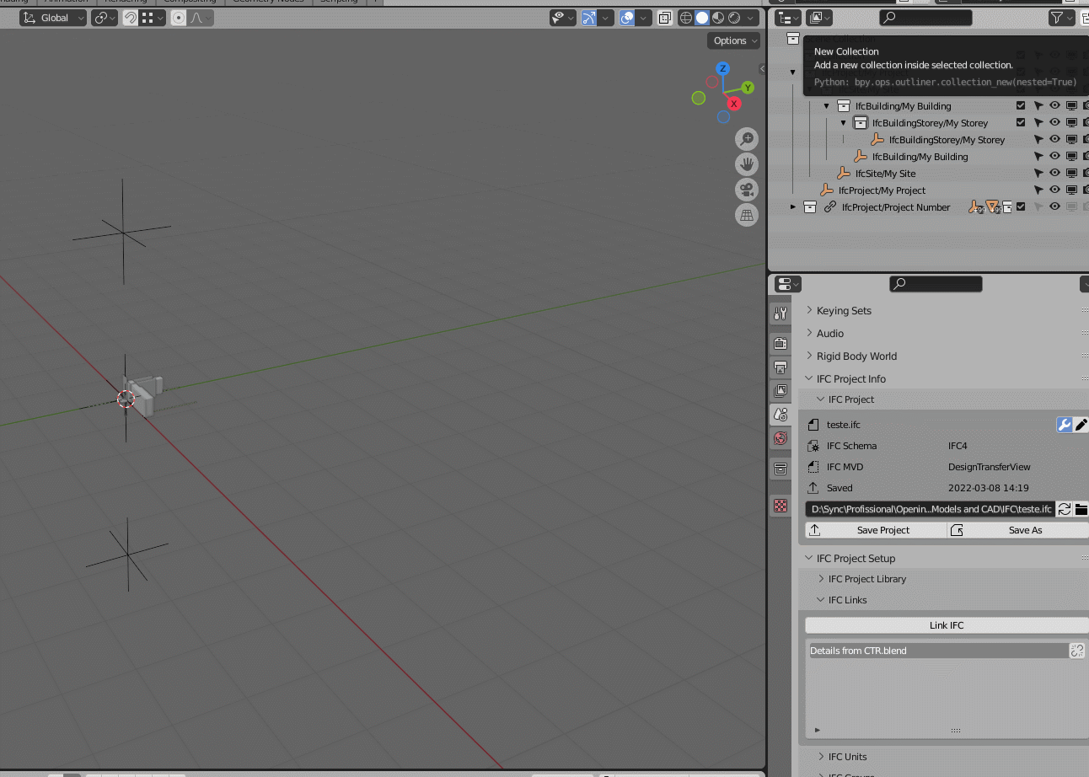Image resolution: width=1089 pixels, height=777 pixels.
Task: Open the Tool properties tab
Action: point(781,313)
